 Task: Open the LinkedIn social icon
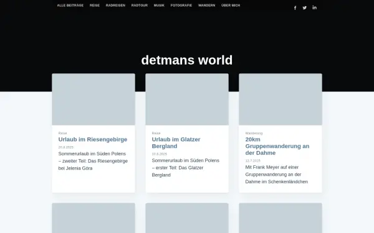click(x=314, y=7)
